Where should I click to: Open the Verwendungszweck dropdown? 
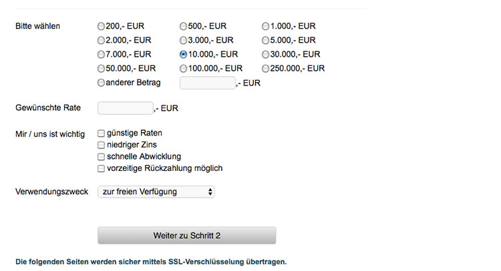click(156, 192)
